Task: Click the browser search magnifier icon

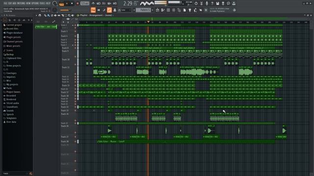Action: 30,174
